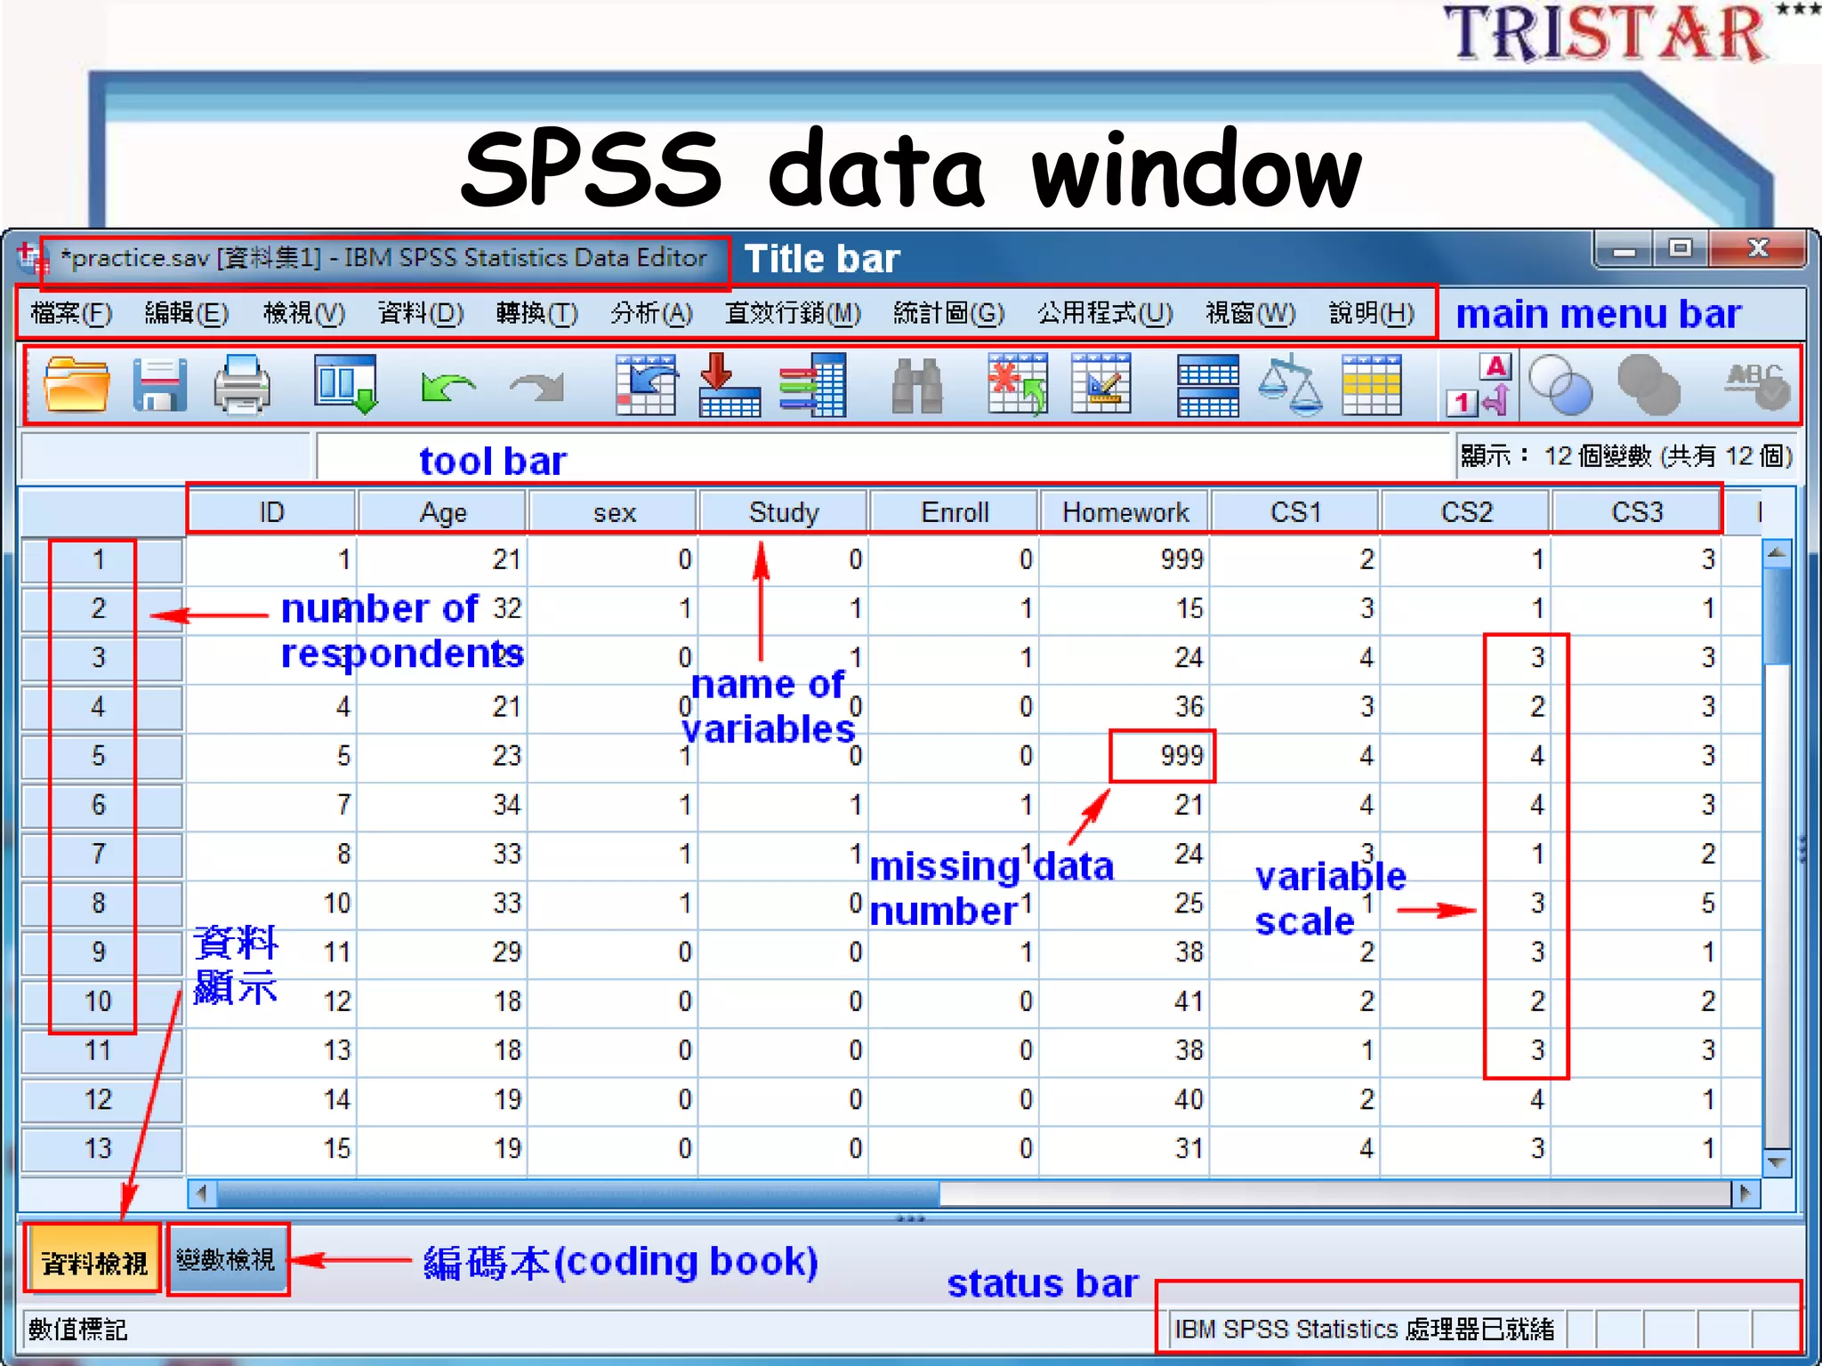Select the Age column header
Viewport: 1822px width, 1366px height.
coord(442,511)
